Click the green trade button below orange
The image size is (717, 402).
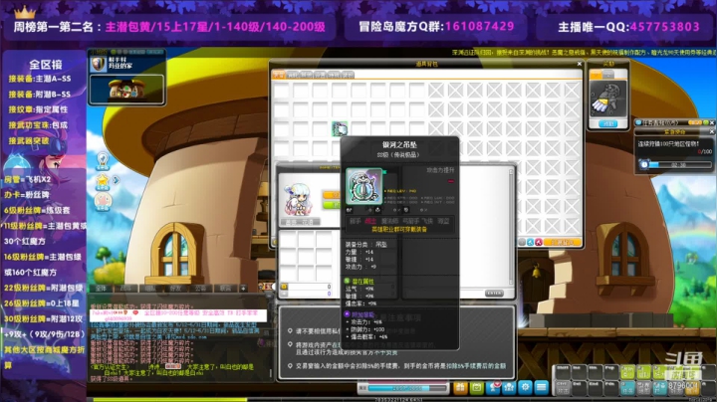(331, 205)
